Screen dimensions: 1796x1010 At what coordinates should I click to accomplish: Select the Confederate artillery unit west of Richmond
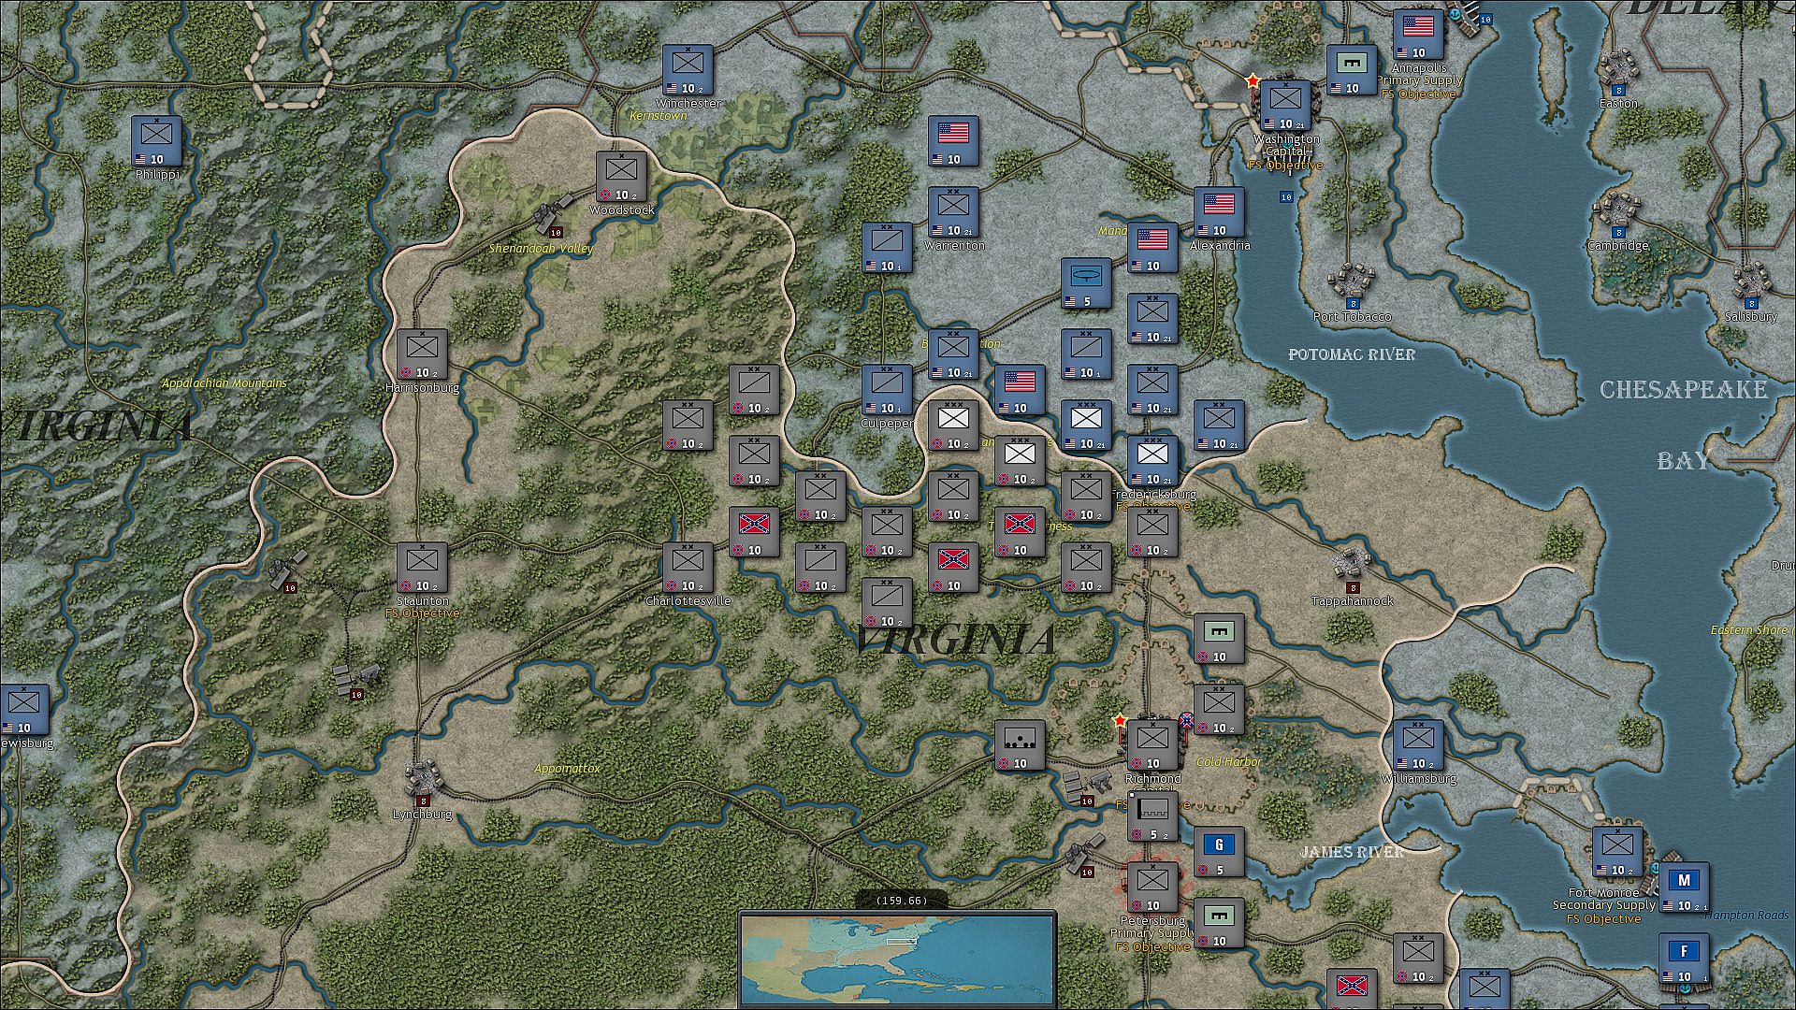(1020, 744)
